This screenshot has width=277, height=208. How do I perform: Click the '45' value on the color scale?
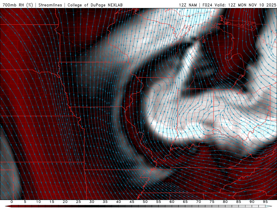132,202
